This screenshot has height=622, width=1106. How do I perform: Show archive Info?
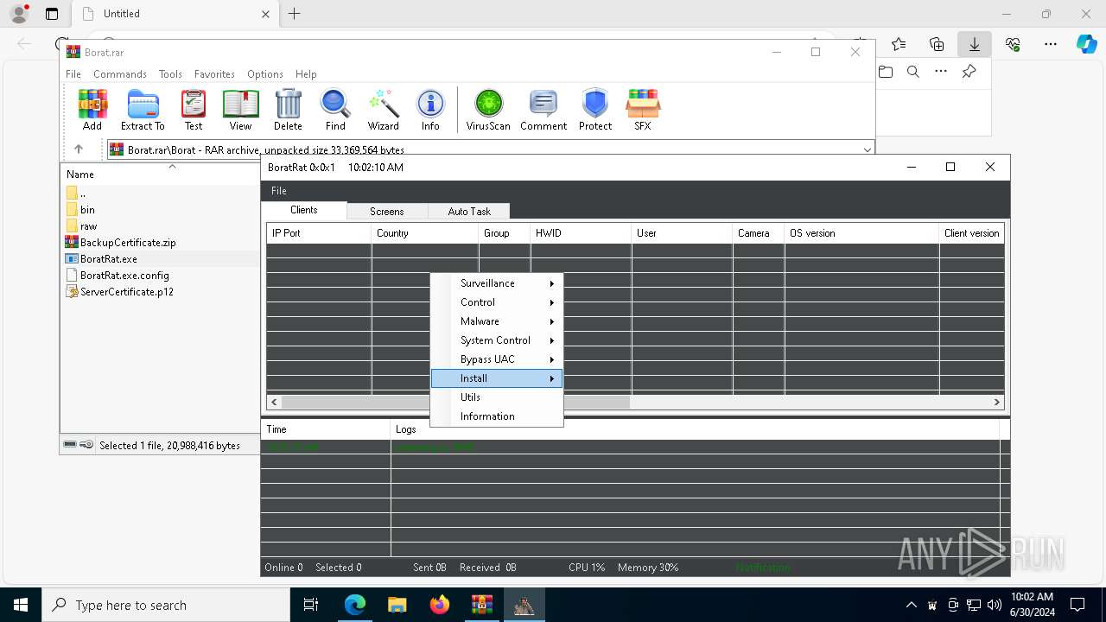coord(430,110)
